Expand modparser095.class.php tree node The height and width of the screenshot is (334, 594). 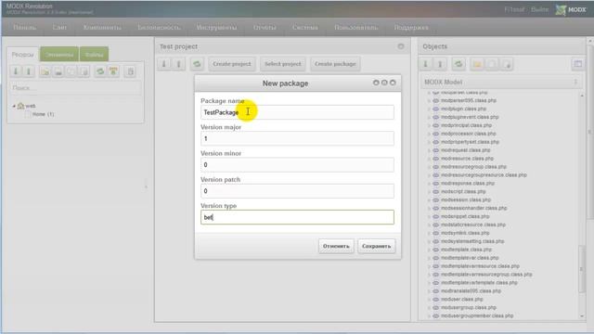[429, 101]
